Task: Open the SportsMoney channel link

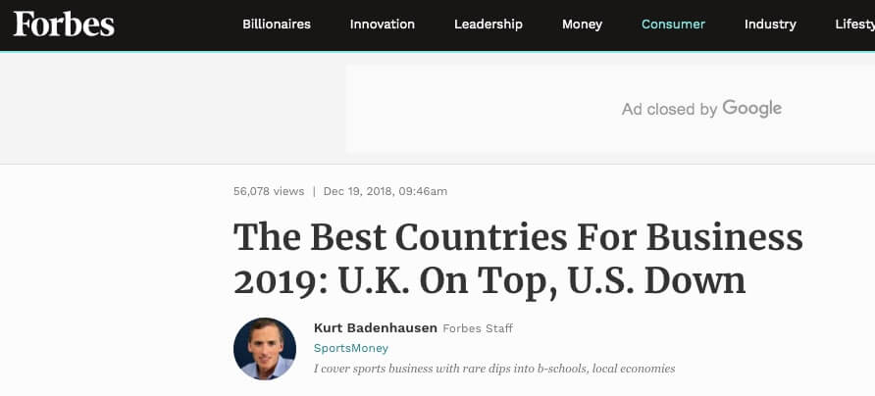Action: [350, 349]
